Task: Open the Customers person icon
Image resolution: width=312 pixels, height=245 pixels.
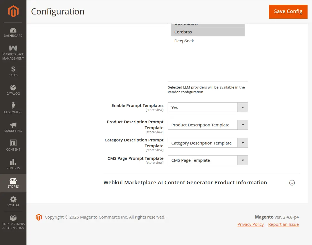Action: click(13, 106)
